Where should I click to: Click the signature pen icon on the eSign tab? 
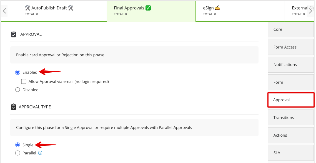(x=218, y=8)
